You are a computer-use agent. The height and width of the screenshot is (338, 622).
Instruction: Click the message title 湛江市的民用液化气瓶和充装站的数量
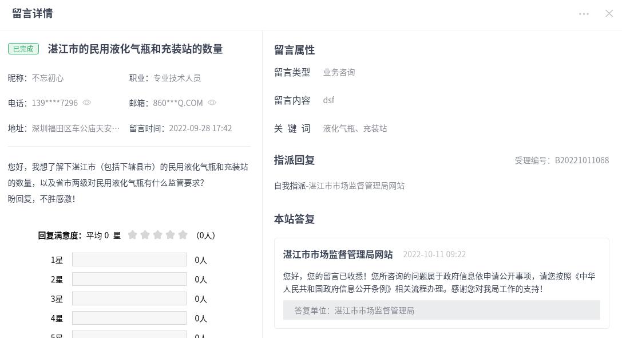pyautogui.click(x=135, y=49)
